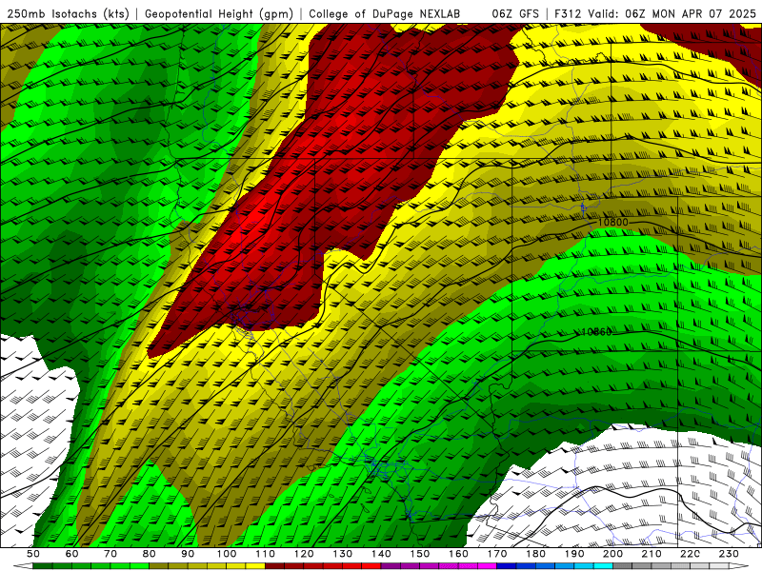The image size is (762, 571).
Task: Pick the dark gray swatch beginning at 200 kts
Action: tap(623, 565)
